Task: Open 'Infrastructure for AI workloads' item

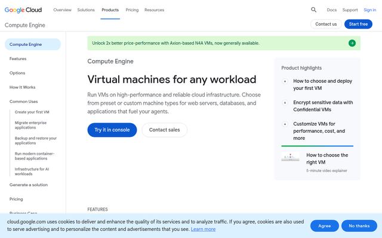Action: coord(32,171)
